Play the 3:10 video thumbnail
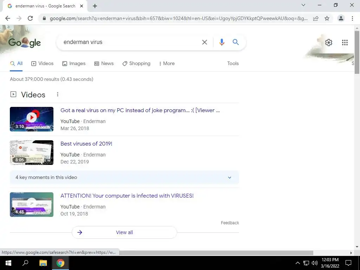 coord(32,119)
